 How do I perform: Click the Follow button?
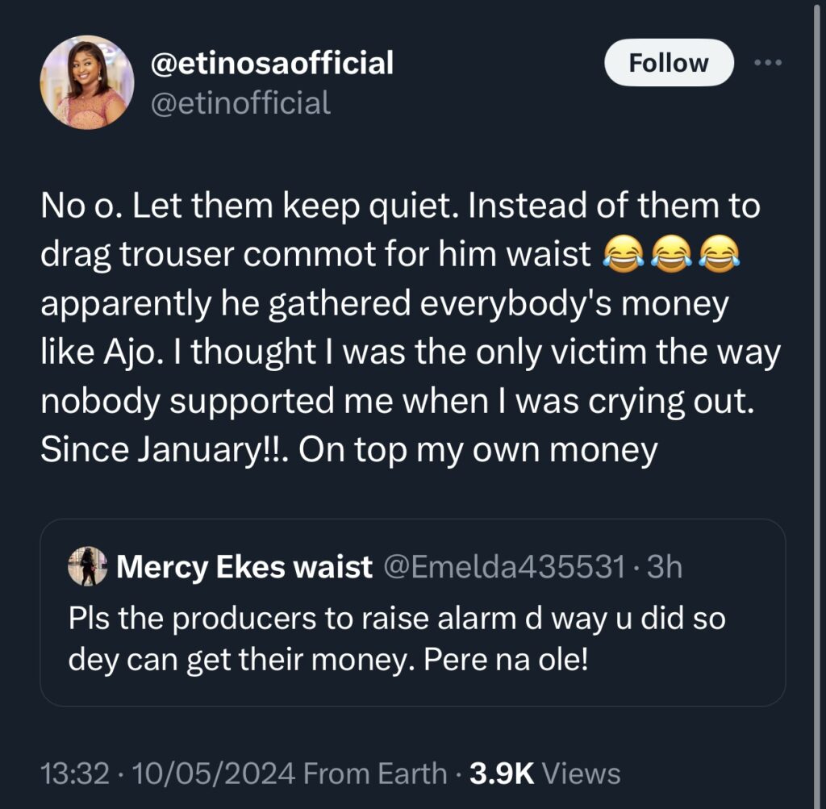668,61
